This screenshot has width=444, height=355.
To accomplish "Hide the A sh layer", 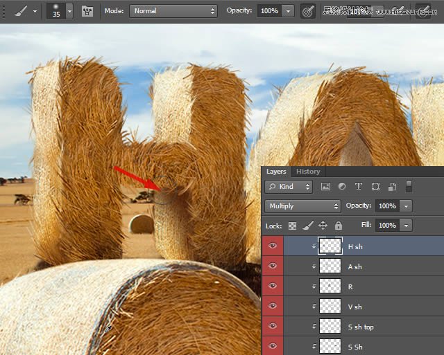I will [x=273, y=266].
